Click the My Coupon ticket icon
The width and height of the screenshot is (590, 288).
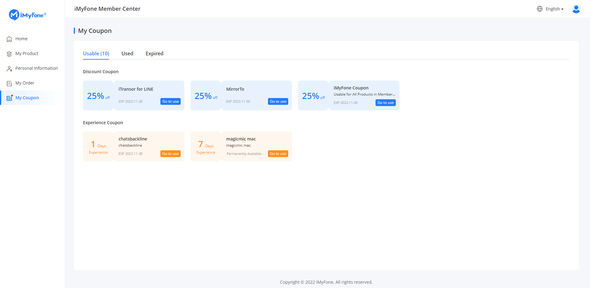click(x=9, y=98)
